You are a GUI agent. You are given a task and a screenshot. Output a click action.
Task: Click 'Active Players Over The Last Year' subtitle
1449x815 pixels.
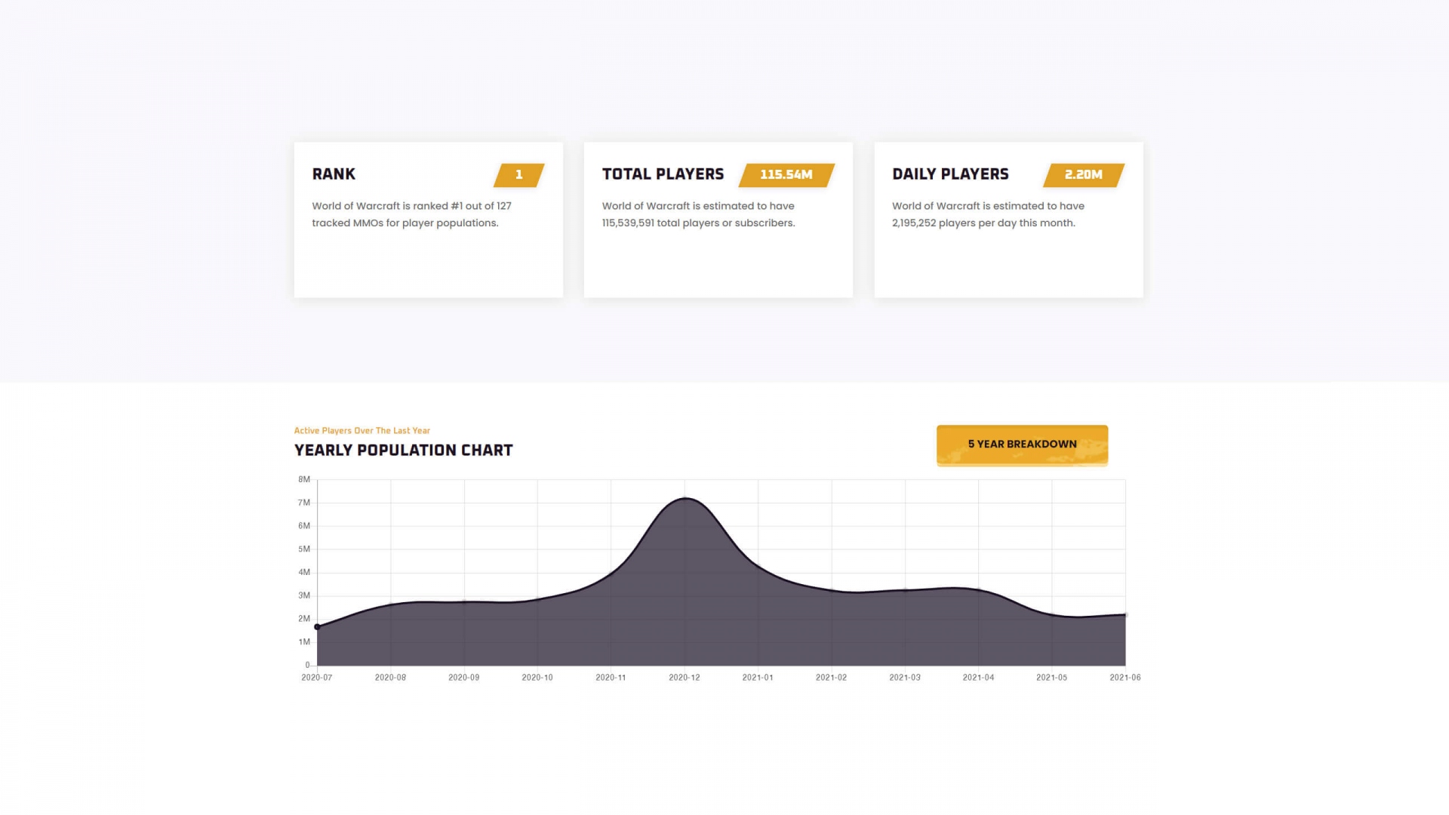pyautogui.click(x=361, y=431)
